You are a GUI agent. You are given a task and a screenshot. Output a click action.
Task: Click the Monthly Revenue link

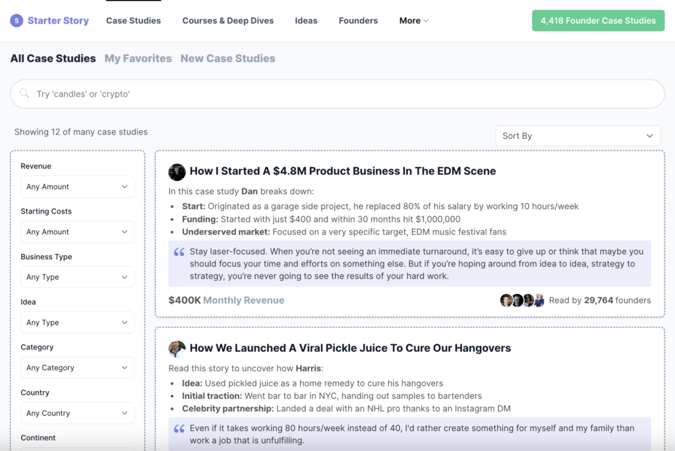tap(244, 300)
